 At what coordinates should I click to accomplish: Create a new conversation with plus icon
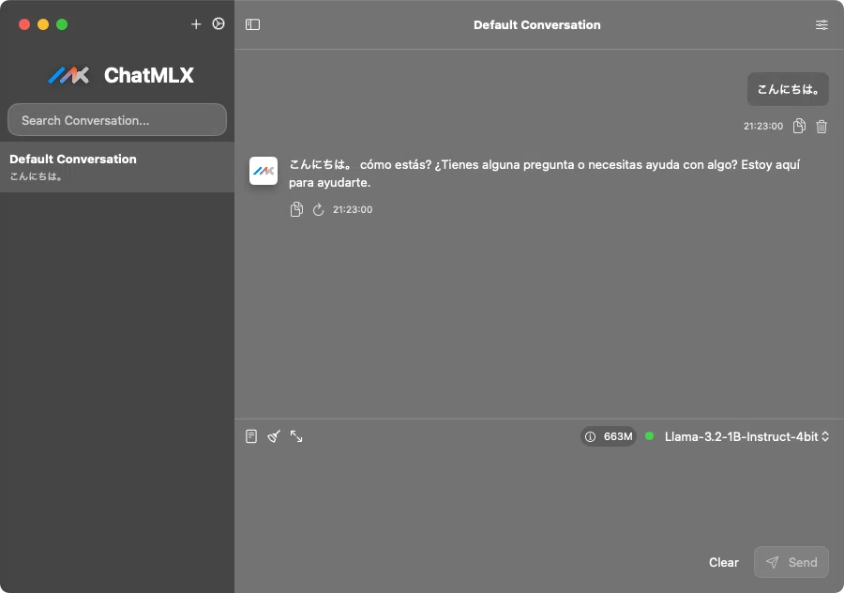(196, 24)
